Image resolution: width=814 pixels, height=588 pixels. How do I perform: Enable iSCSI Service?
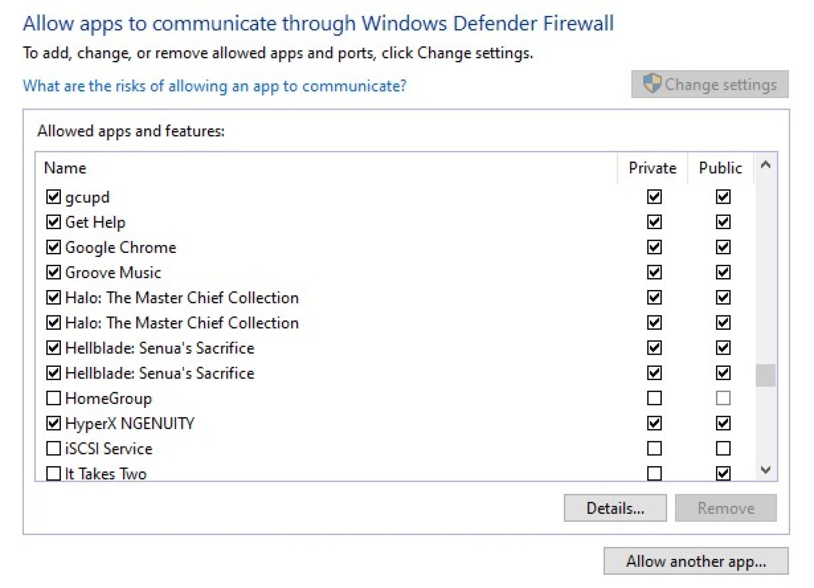53,448
